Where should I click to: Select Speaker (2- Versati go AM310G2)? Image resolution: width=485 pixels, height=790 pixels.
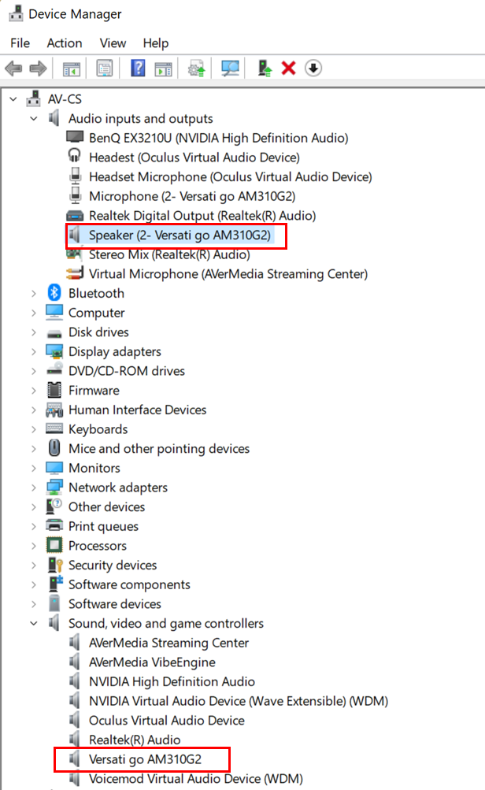pyautogui.click(x=180, y=236)
